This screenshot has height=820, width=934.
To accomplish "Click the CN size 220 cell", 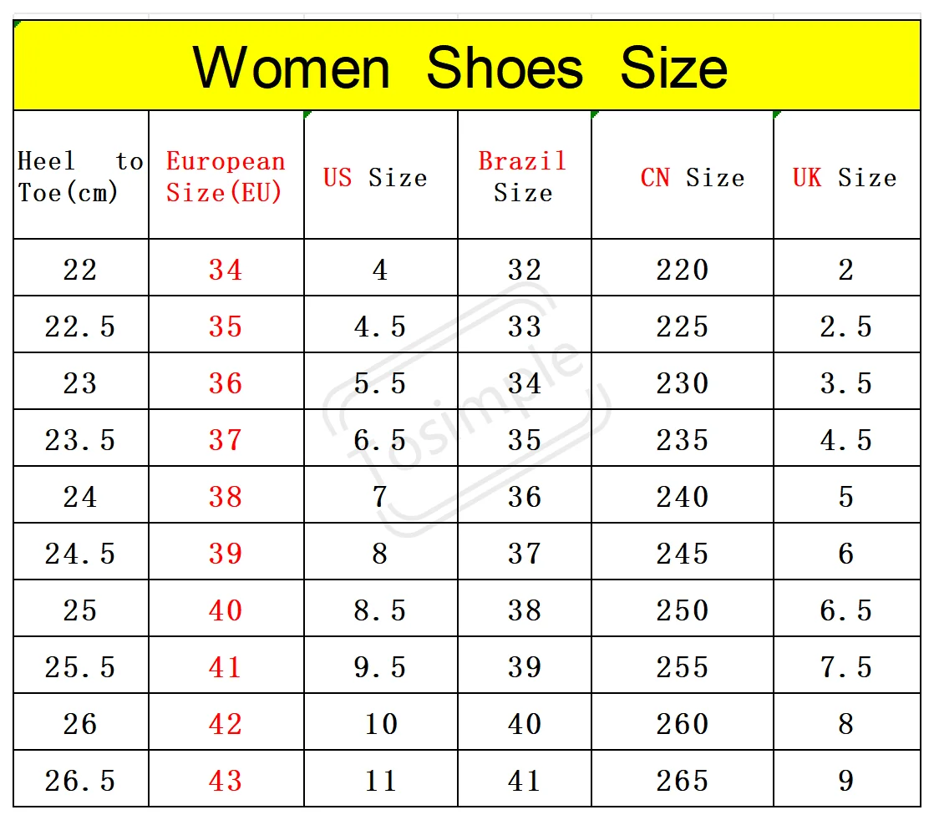I will click(682, 269).
